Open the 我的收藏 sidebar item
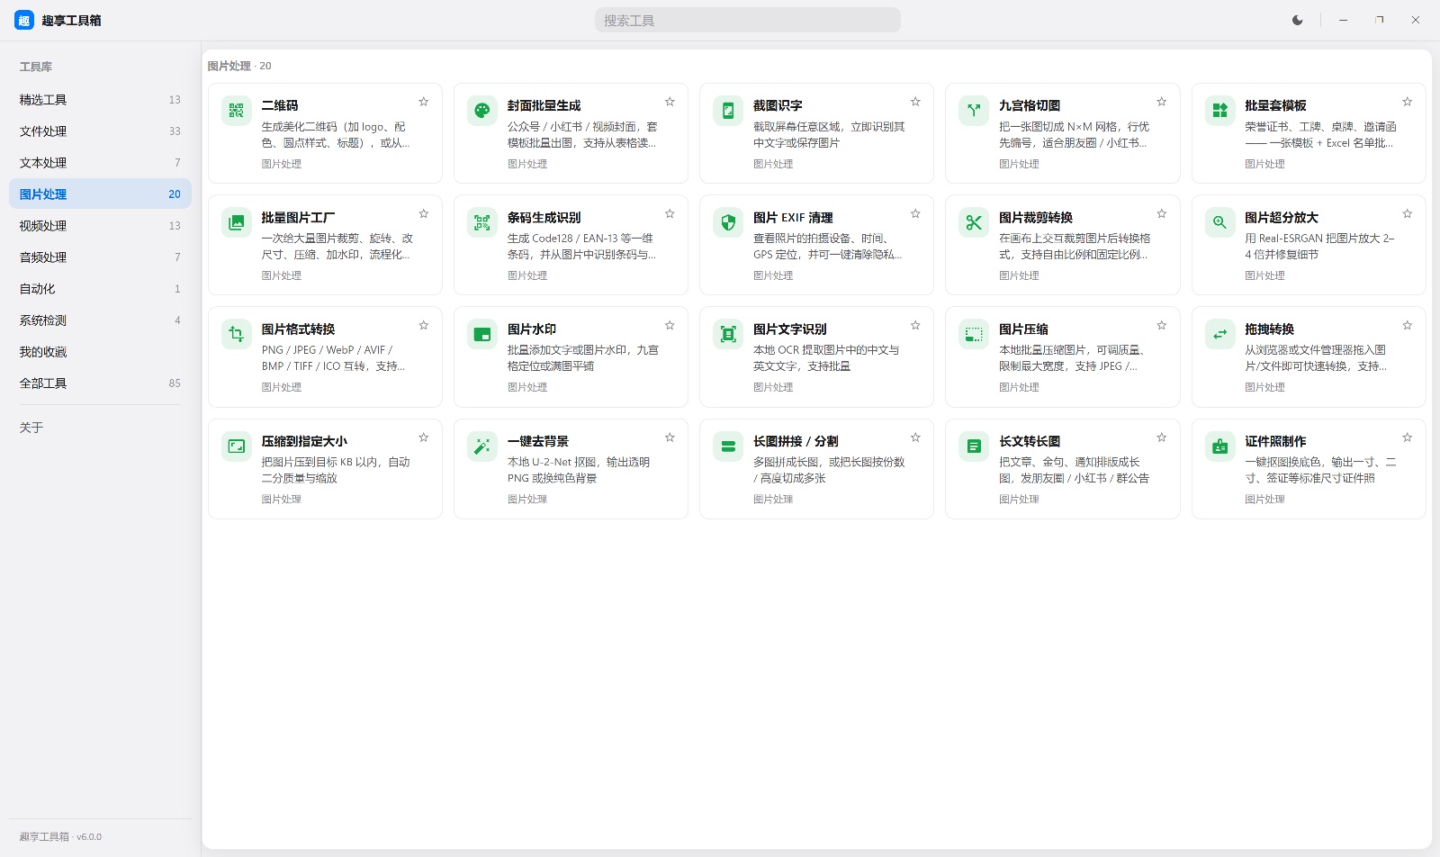The image size is (1440, 857). click(x=100, y=352)
